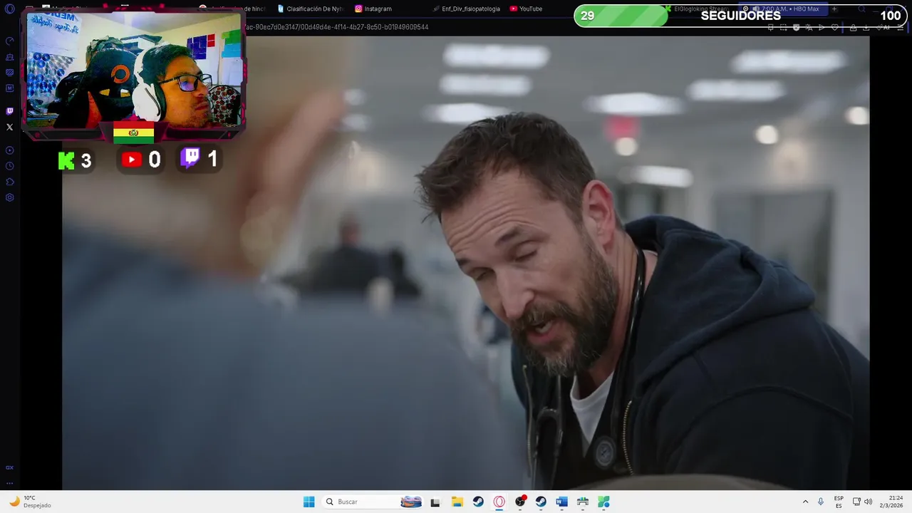912x513 pixels.
Task: Click the microphone tray icon
Action: pyautogui.click(x=821, y=502)
